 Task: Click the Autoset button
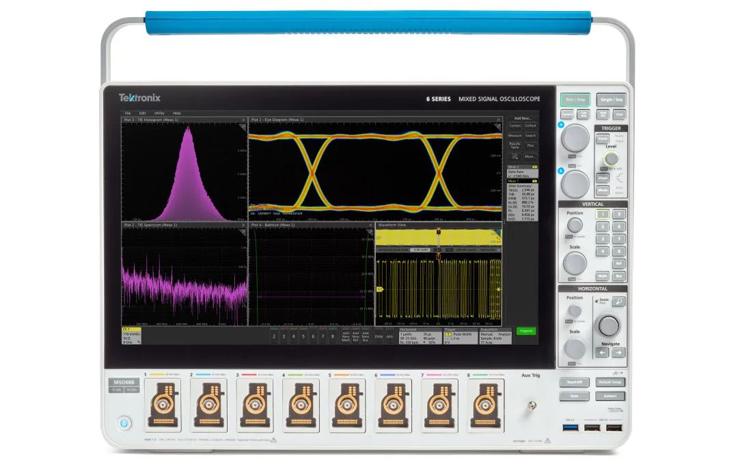click(x=610, y=396)
